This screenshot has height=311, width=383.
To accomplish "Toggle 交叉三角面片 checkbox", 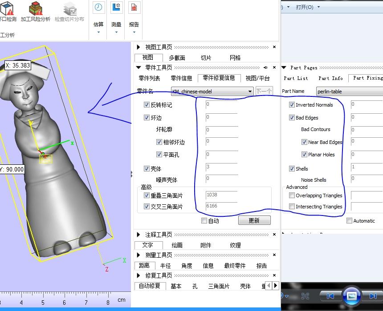I will [x=147, y=207].
